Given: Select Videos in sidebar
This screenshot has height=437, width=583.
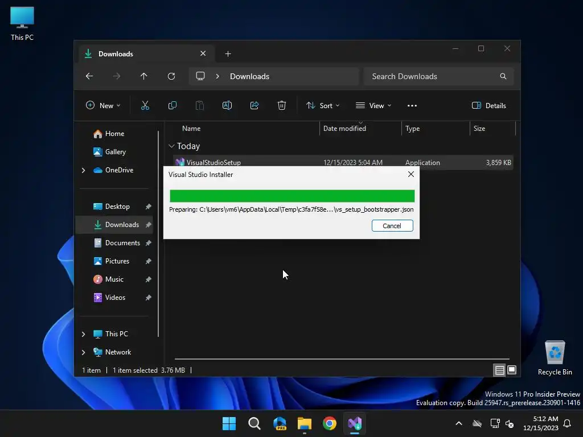Looking at the screenshot, I should pos(115,298).
